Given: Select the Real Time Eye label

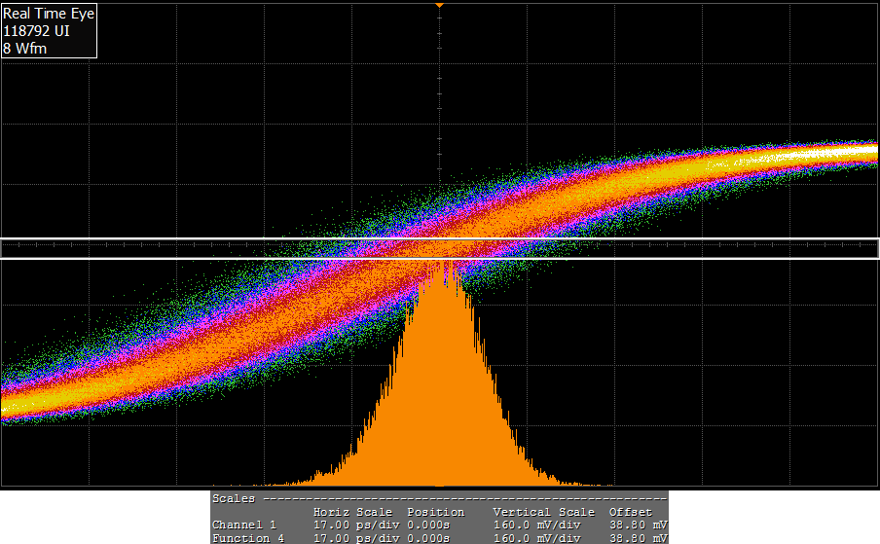Looking at the screenshot, I should [49, 14].
